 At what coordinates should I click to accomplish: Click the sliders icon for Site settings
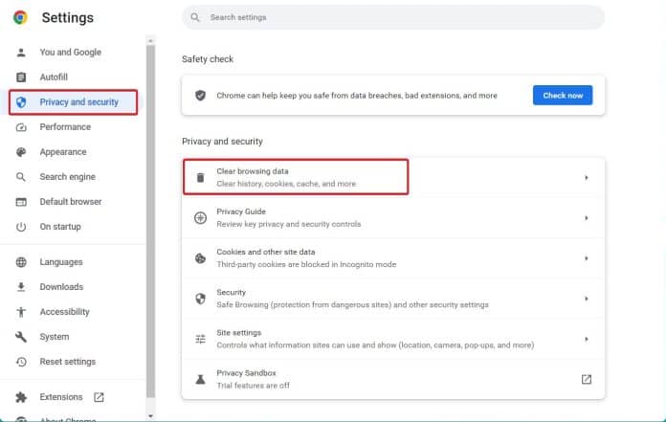200,339
